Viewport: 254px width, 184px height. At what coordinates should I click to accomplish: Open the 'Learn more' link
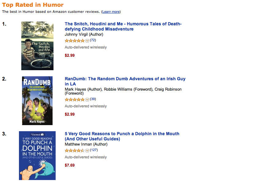pyautogui.click(x=111, y=12)
